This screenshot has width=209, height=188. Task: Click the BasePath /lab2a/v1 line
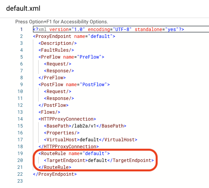point(85,126)
